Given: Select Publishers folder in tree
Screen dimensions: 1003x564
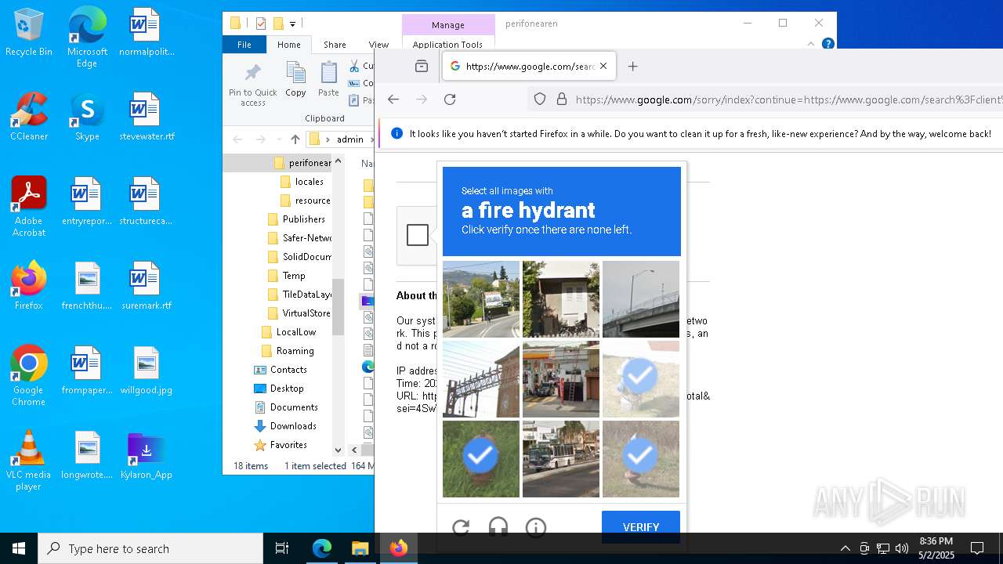Looking at the screenshot, I should [303, 219].
